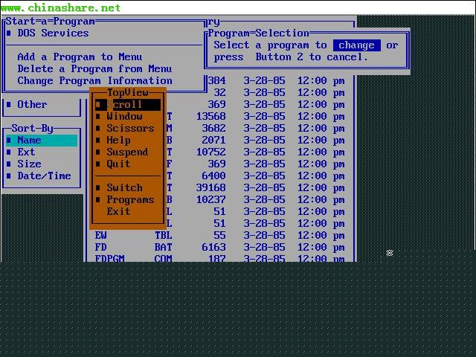
Task: Select Suspend in the TopView menu
Action: coord(127,152)
